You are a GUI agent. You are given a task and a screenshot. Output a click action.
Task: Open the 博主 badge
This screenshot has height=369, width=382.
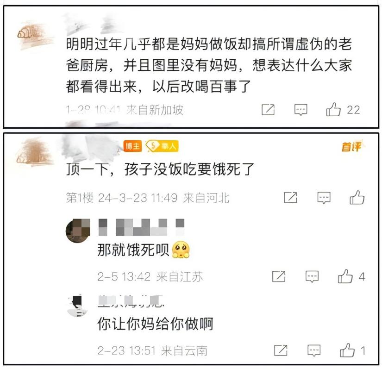[132, 146]
